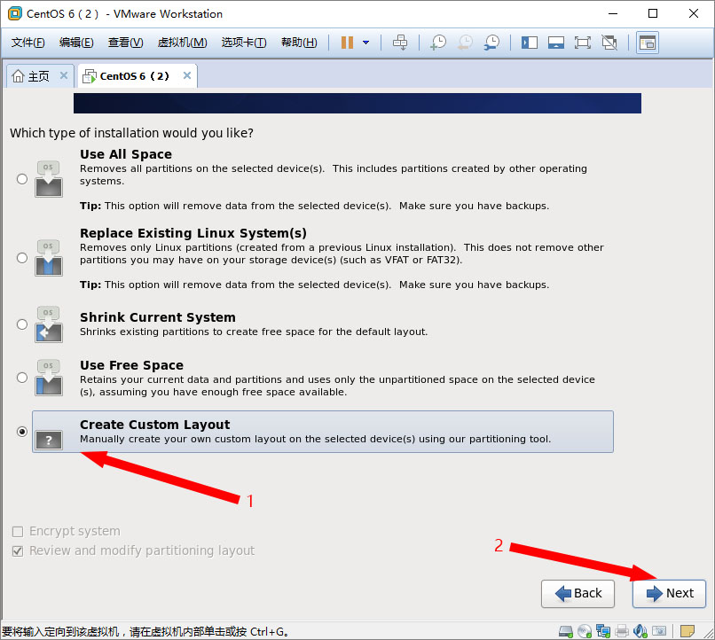This screenshot has width=715, height=640.
Task: Close the CentOS 6 (2) tab
Action: coord(186,76)
